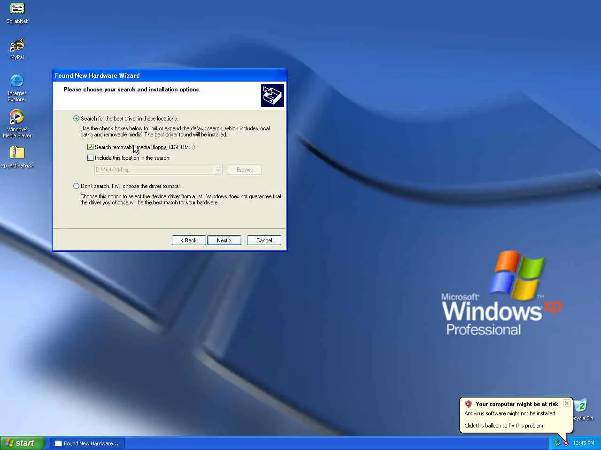Click the Browse button
The image size is (601, 450).
[245, 170]
